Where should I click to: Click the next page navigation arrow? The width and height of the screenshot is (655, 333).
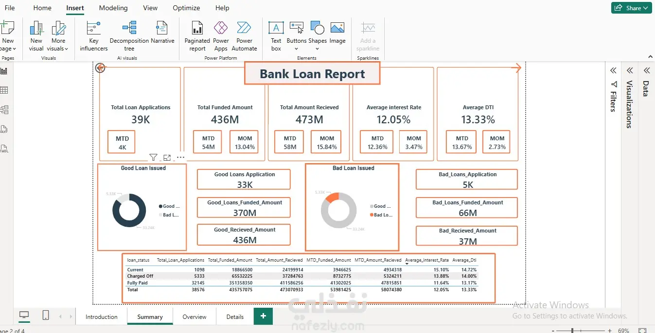coord(71,316)
